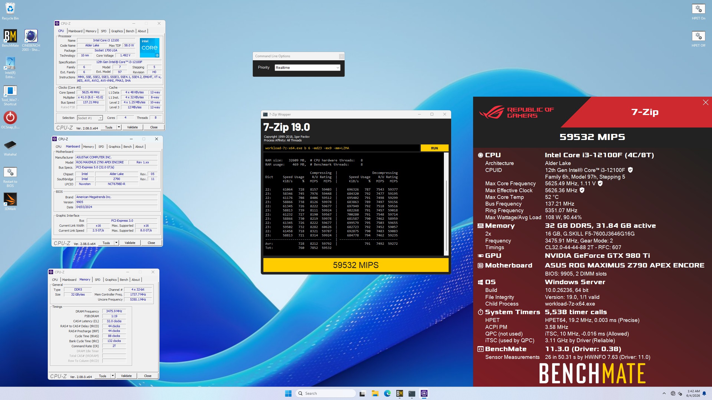Switch to SPD tab in the top CPU-Z window
Image resolution: width=712 pixels, height=400 pixels.
pyautogui.click(x=103, y=31)
